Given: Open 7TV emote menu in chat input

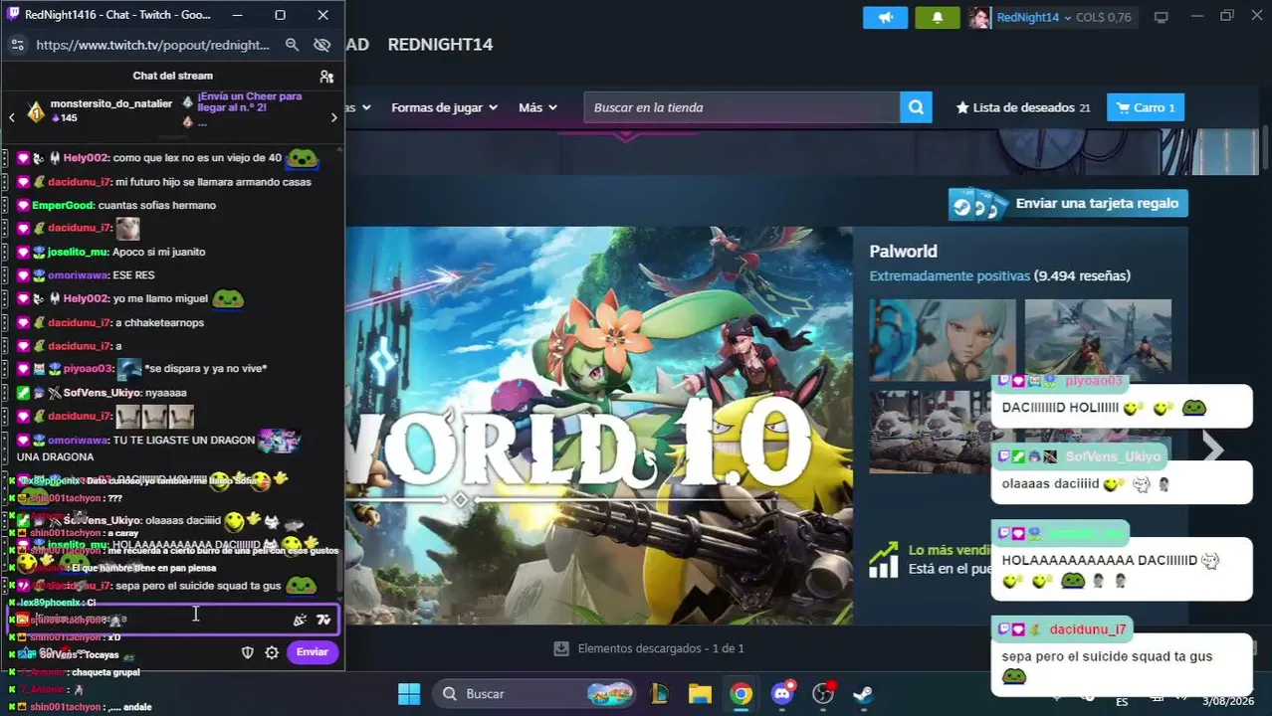Looking at the screenshot, I should 322,620.
